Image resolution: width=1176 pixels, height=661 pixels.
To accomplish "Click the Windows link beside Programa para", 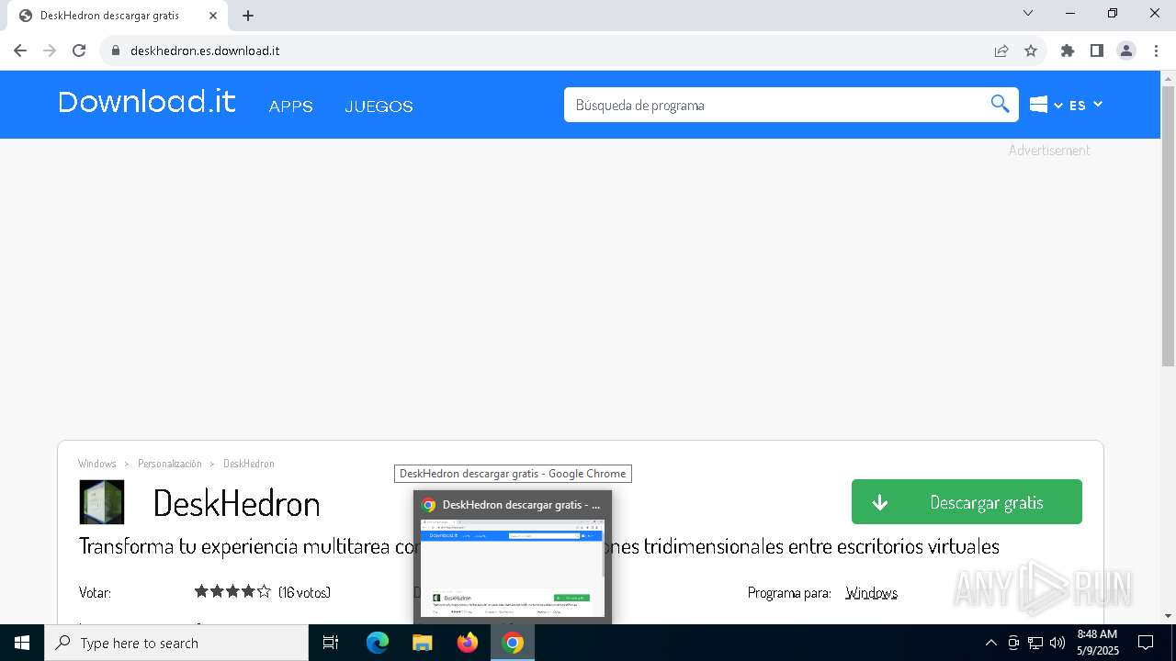I will coord(871,593).
